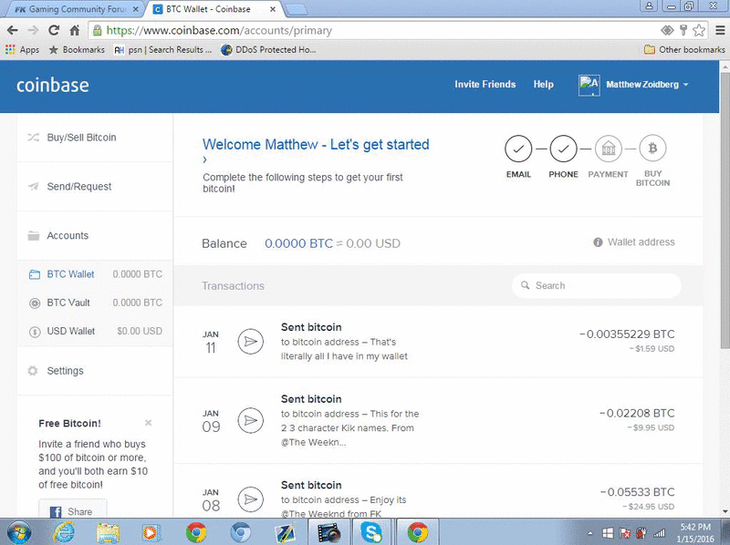
Task: Close the Gaming Community Forum tab
Action: click(135, 9)
